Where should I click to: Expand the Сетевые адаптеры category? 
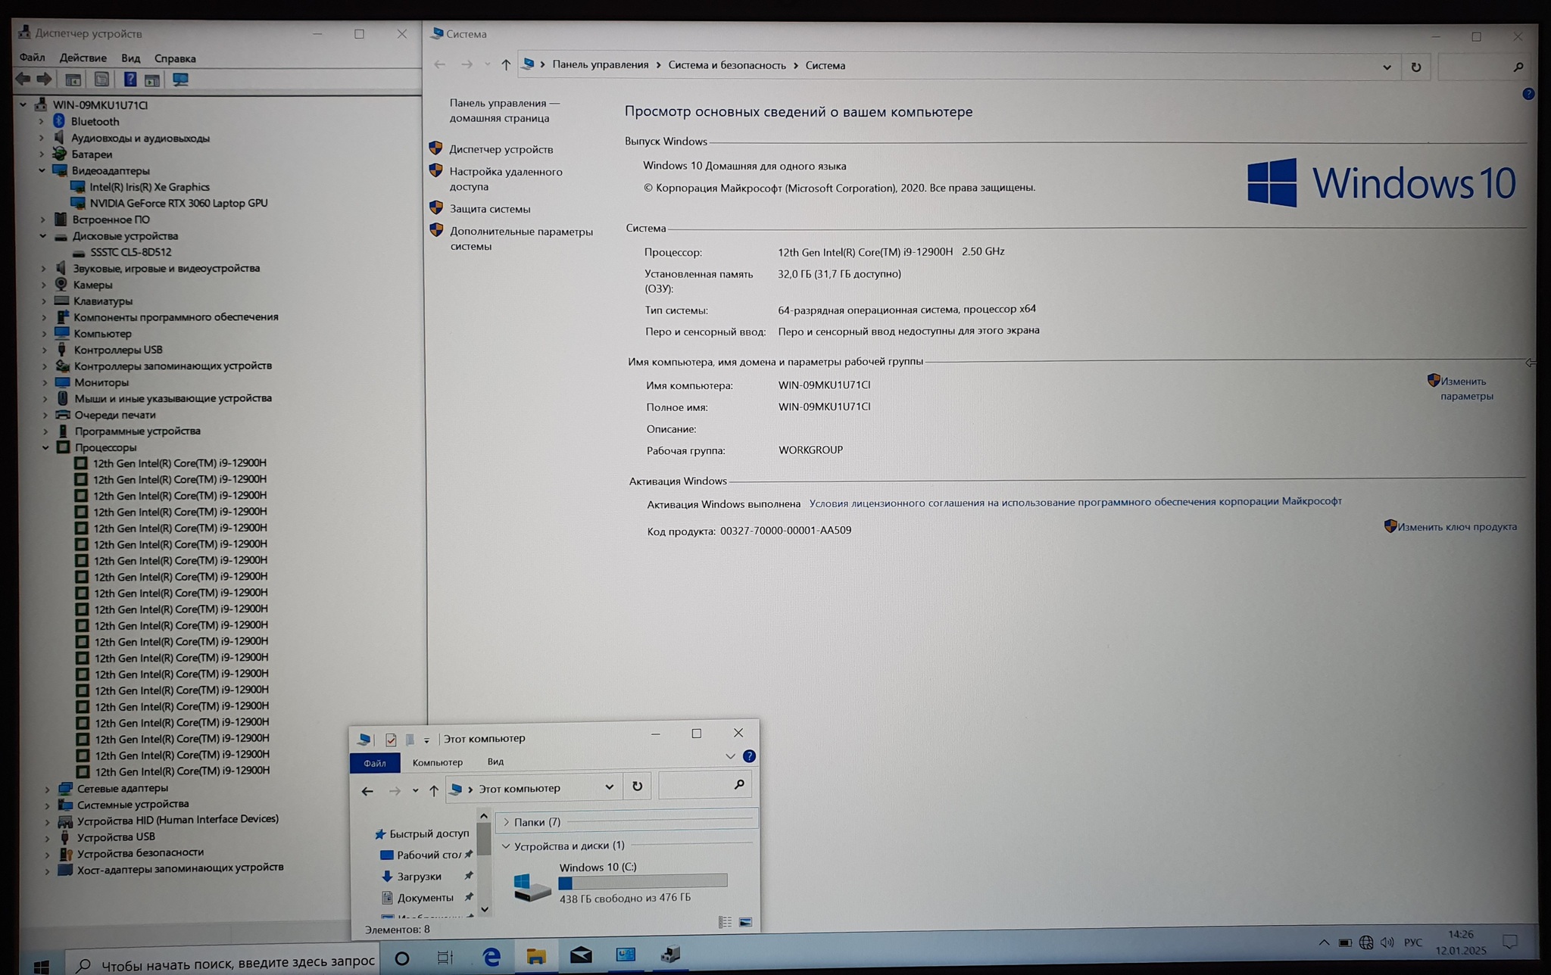[x=47, y=788]
